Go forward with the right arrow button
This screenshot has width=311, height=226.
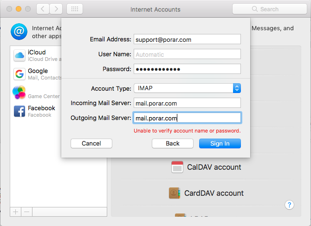(x=56, y=9)
